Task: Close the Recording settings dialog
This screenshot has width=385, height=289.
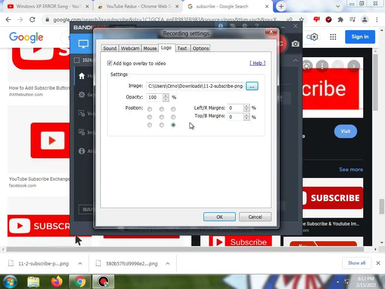Action: pyautogui.click(x=271, y=32)
